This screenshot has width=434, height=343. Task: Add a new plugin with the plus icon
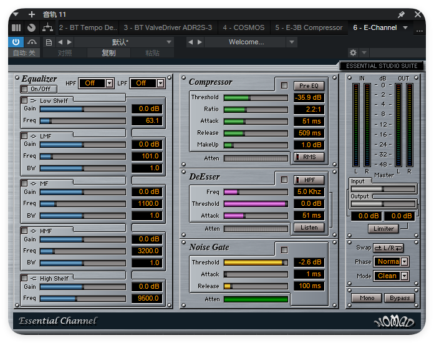pos(32,14)
